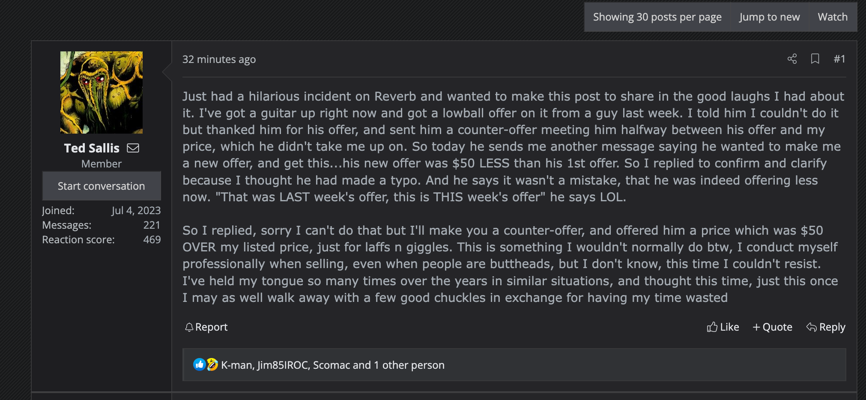Open the post #1 permalink

pos(839,59)
